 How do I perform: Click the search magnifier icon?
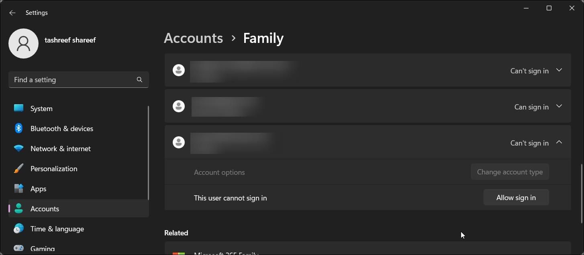coord(139,80)
